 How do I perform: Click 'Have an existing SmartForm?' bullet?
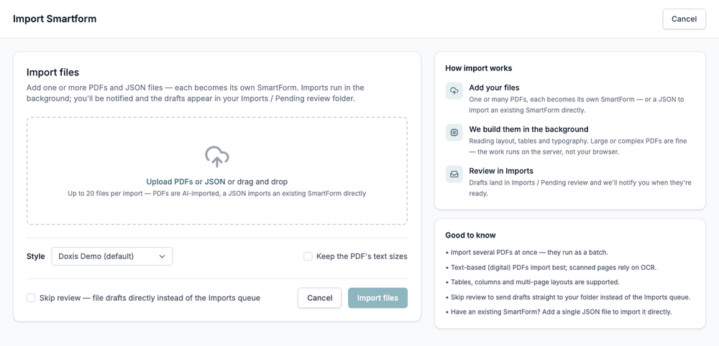(x=559, y=312)
